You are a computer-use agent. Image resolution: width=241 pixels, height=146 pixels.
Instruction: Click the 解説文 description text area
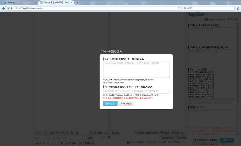[212, 58]
